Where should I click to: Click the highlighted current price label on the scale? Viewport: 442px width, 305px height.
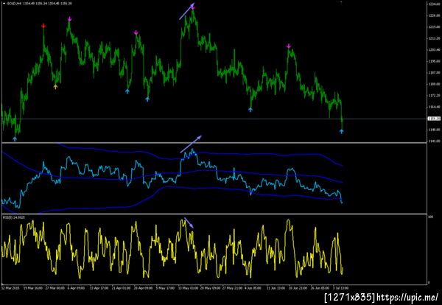coord(434,119)
